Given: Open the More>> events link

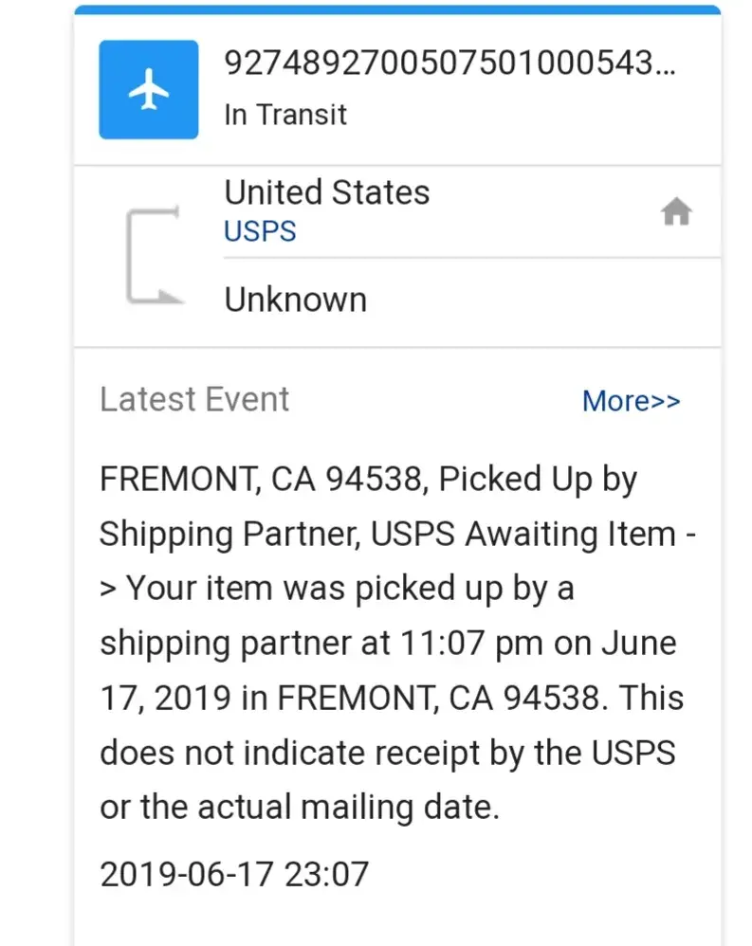Looking at the screenshot, I should click(x=631, y=401).
